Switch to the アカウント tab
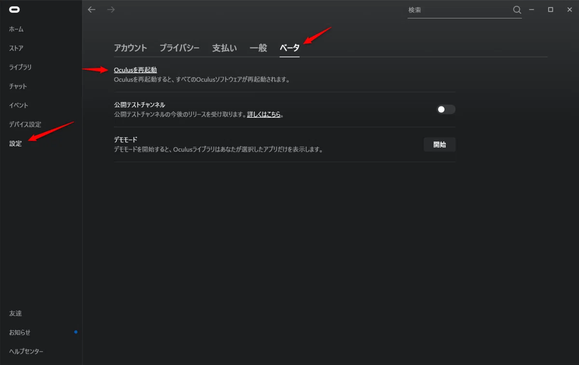 tap(130, 48)
